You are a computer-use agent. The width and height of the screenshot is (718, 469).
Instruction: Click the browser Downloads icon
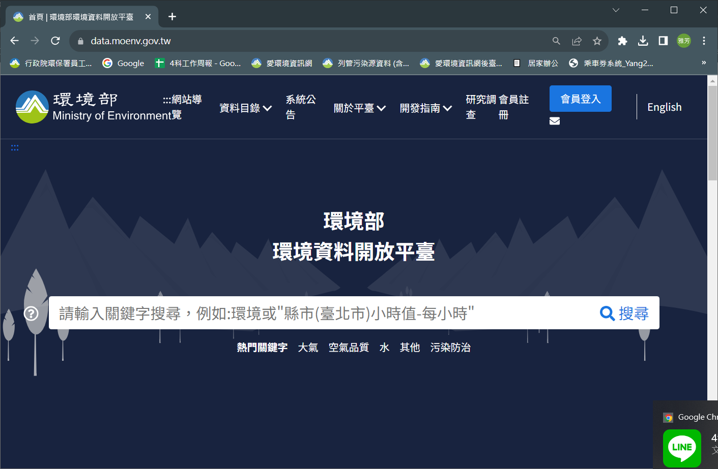(x=643, y=40)
